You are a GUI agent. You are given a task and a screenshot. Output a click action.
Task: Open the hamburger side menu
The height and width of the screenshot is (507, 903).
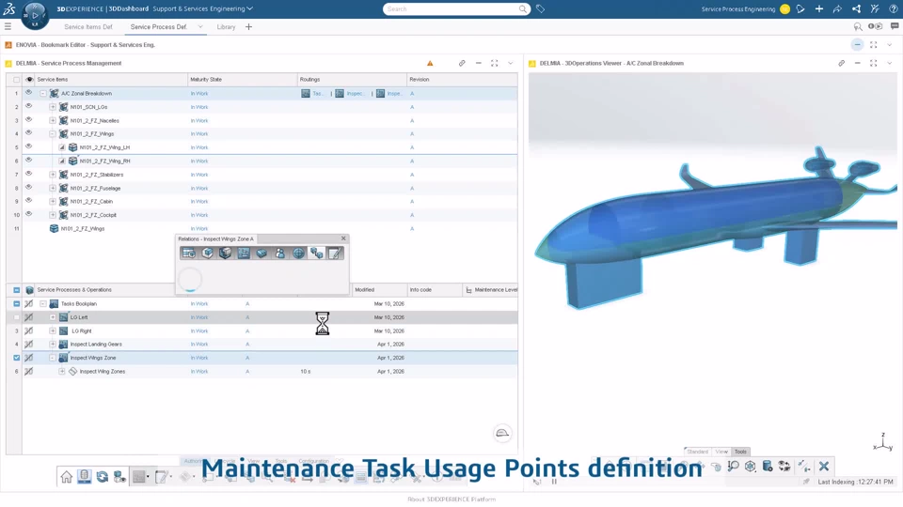click(x=8, y=26)
